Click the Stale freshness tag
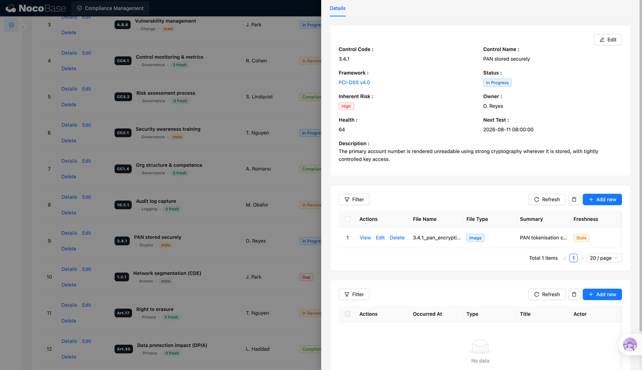642x370 pixels. point(581,238)
